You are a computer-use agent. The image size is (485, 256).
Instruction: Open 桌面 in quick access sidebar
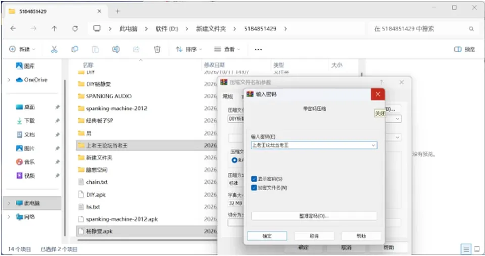tap(25, 107)
